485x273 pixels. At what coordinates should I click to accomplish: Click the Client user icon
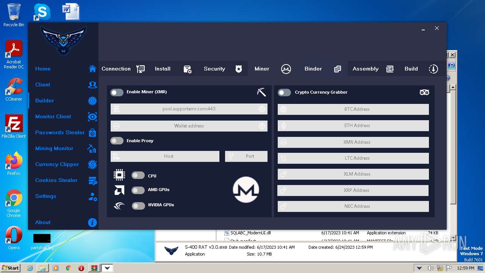[92, 85]
